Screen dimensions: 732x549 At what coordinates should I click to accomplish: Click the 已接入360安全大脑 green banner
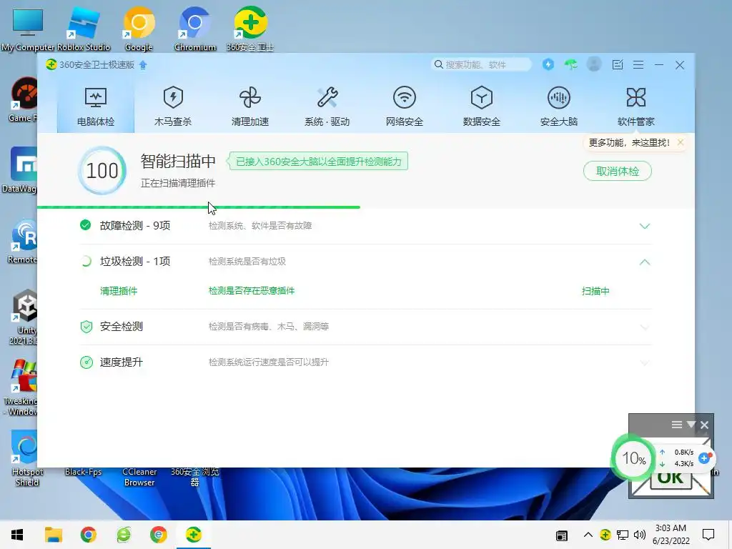(x=318, y=162)
